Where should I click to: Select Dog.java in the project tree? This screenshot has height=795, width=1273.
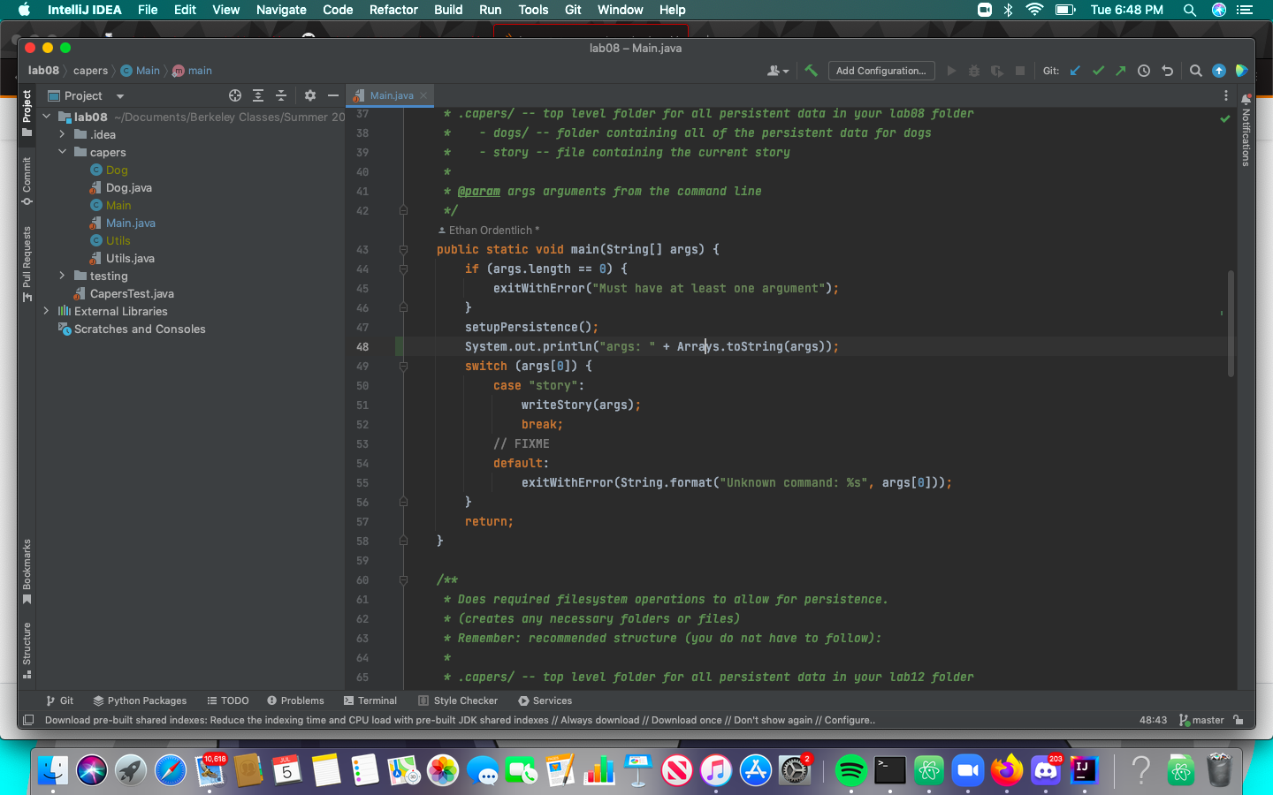(129, 187)
